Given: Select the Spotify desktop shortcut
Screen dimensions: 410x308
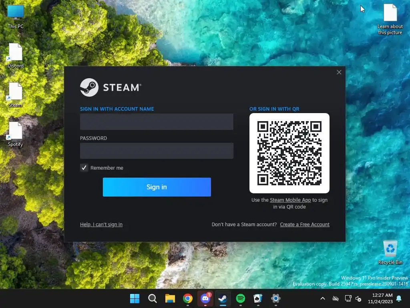Looking at the screenshot, I should (x=16, y=134).
